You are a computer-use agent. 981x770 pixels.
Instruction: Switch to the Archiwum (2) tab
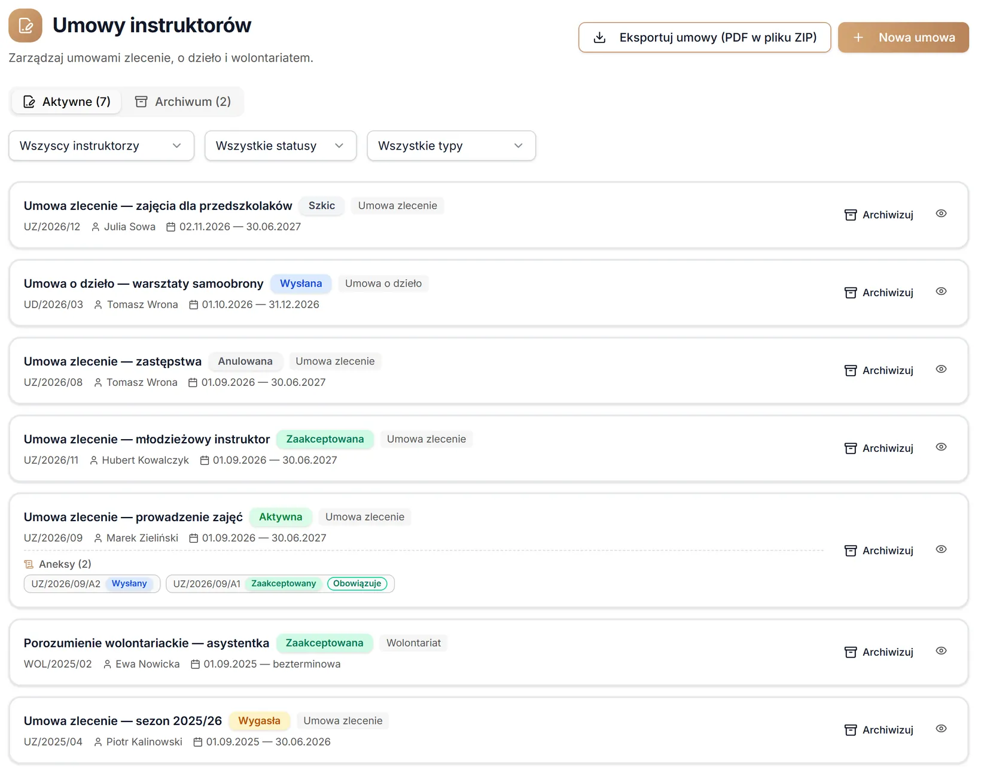[x=183, y=102]
